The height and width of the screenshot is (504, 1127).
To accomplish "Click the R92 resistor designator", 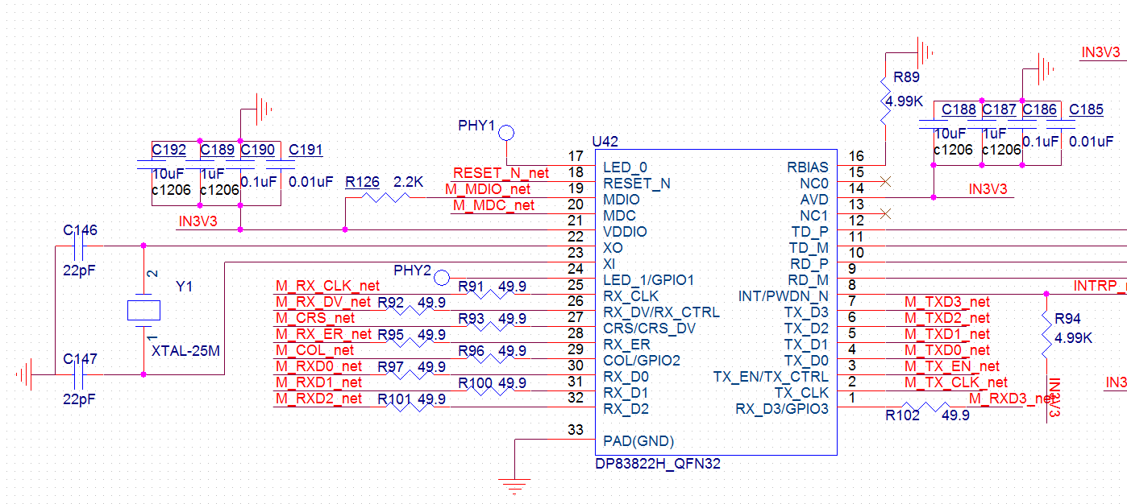I will click(390, 303).
